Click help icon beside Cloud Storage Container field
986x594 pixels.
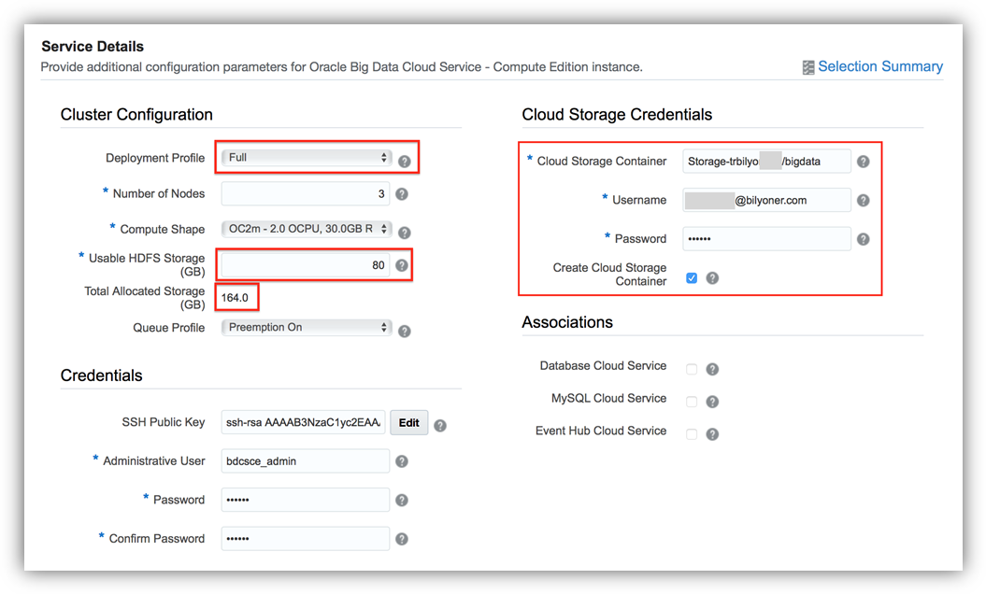click(x=864, y=162)
